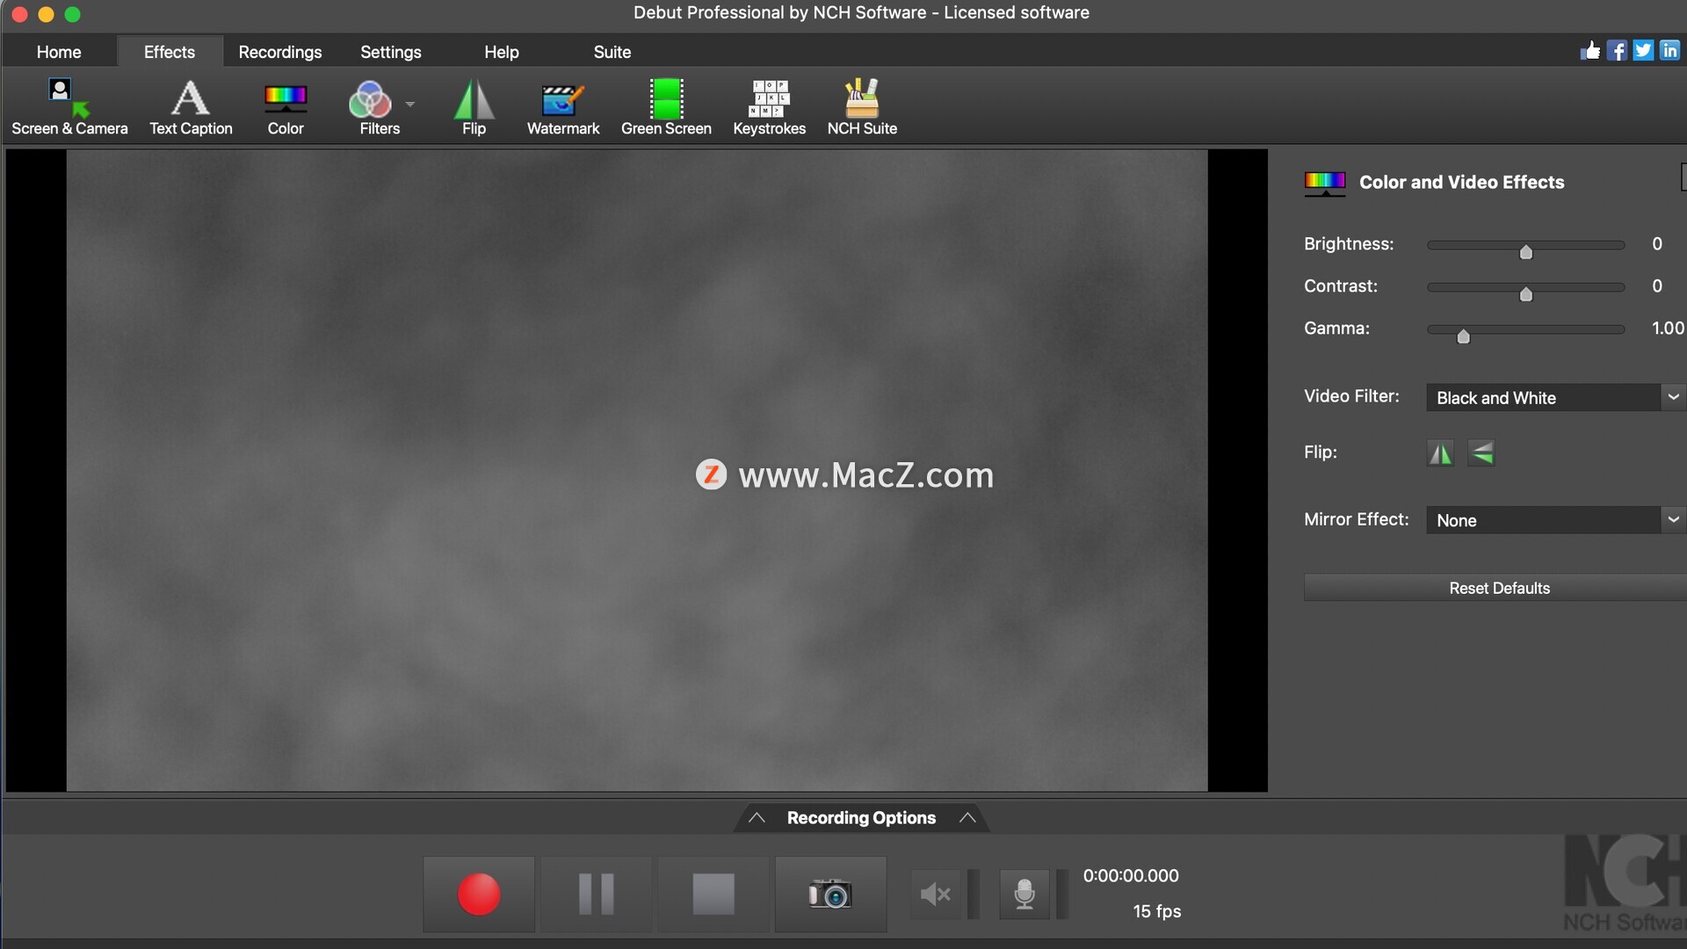This screenshot has width=1687, height=949.
Task: Share on Twitter icon
Action: click(1643, 50)
